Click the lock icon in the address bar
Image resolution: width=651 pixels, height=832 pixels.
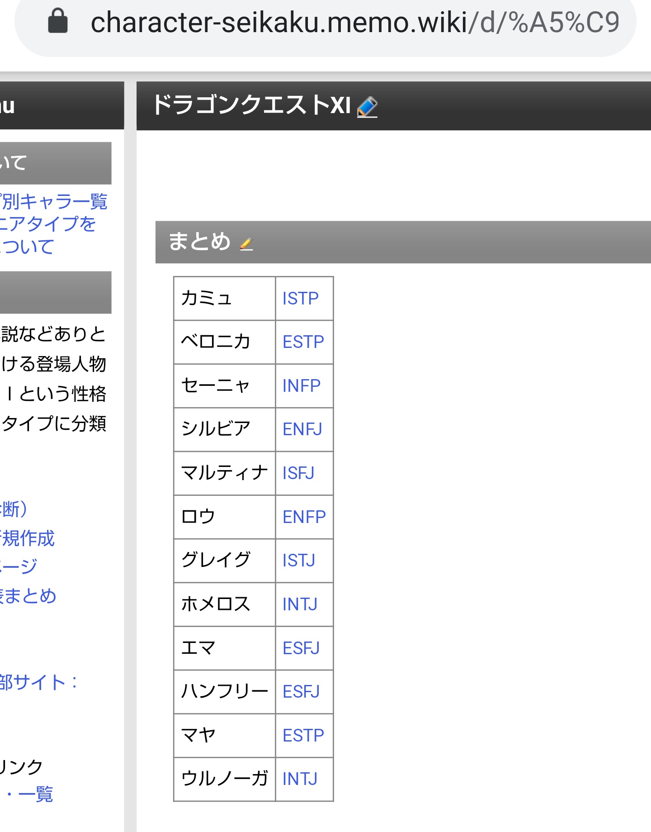pos(58,21)
